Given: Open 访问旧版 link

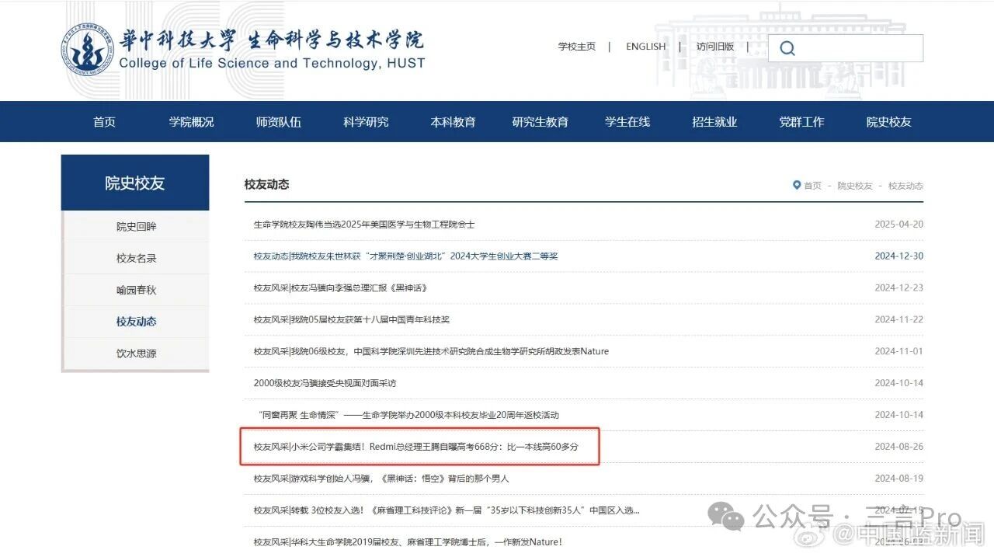Looking at the screenshot, I should click(715, 47).
